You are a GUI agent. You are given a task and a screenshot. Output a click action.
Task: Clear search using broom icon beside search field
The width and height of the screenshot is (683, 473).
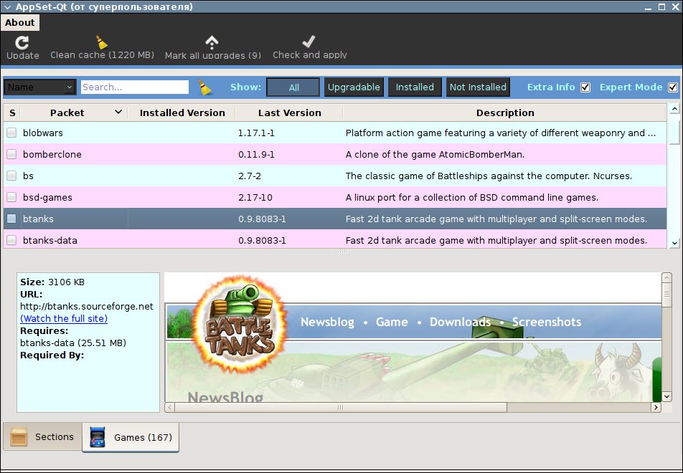[x=204, y=87]
